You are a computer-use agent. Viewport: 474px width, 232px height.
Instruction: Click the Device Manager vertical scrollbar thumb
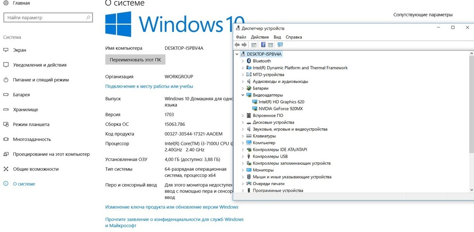tap(471, 105)
